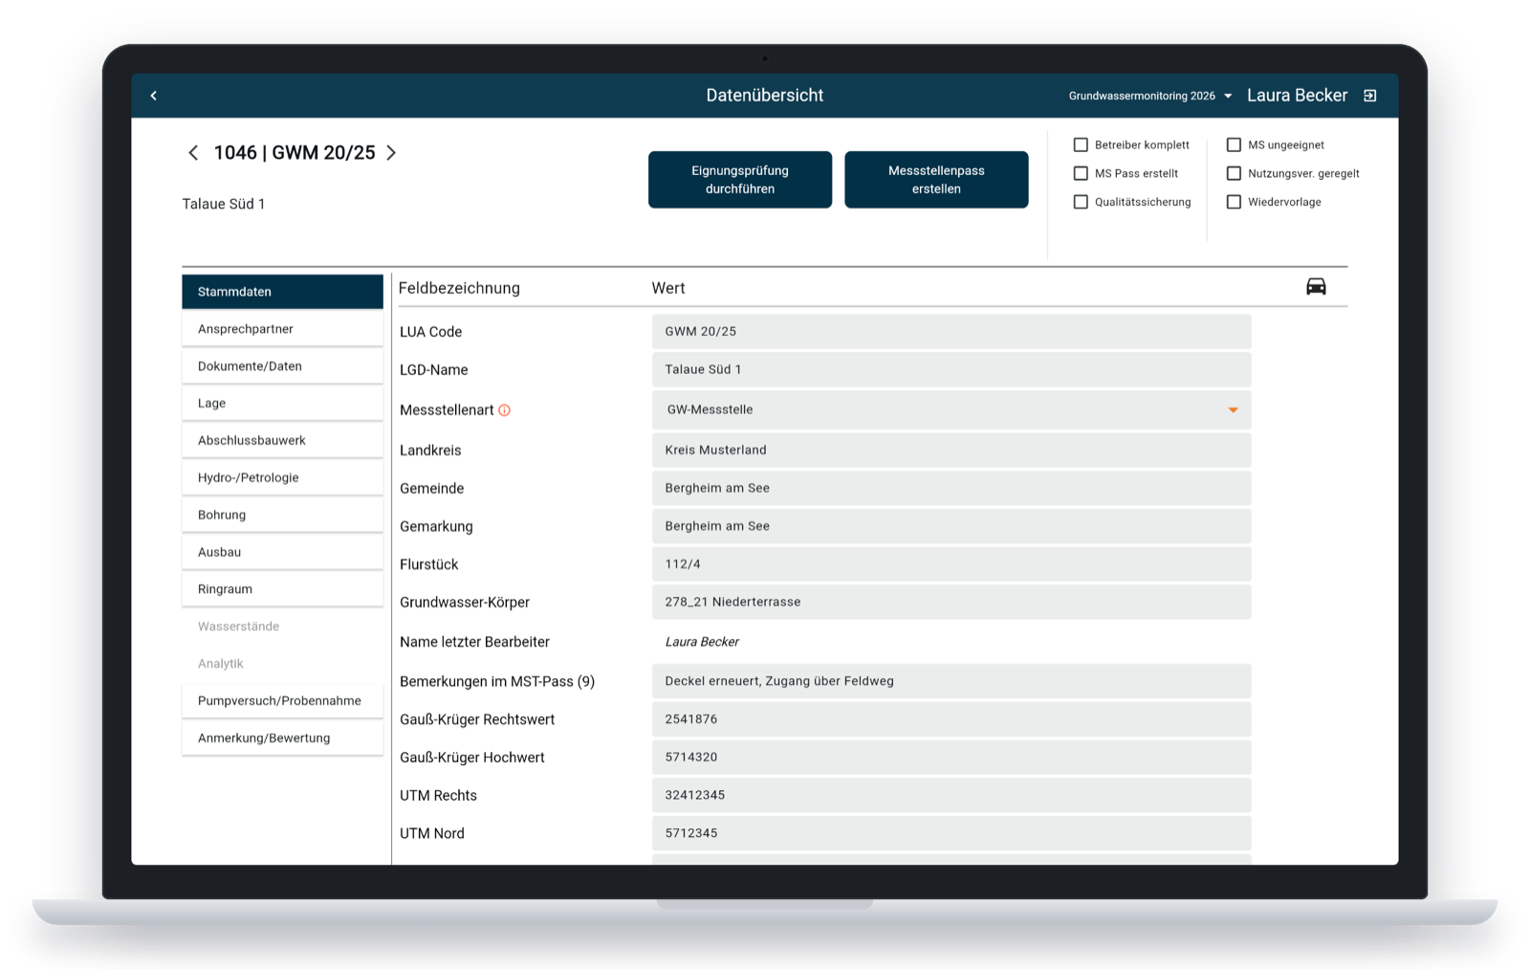The height and width of the screenshot is (969, 1530).
Task: Tick the Qualitätssicherung checkbox
Action: pyautogui.click(x=1081, y=202)
